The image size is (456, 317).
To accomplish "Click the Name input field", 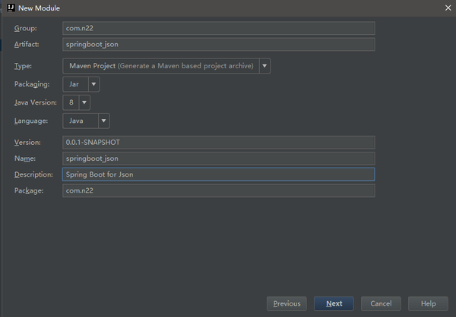I will (x=218, y=158).
